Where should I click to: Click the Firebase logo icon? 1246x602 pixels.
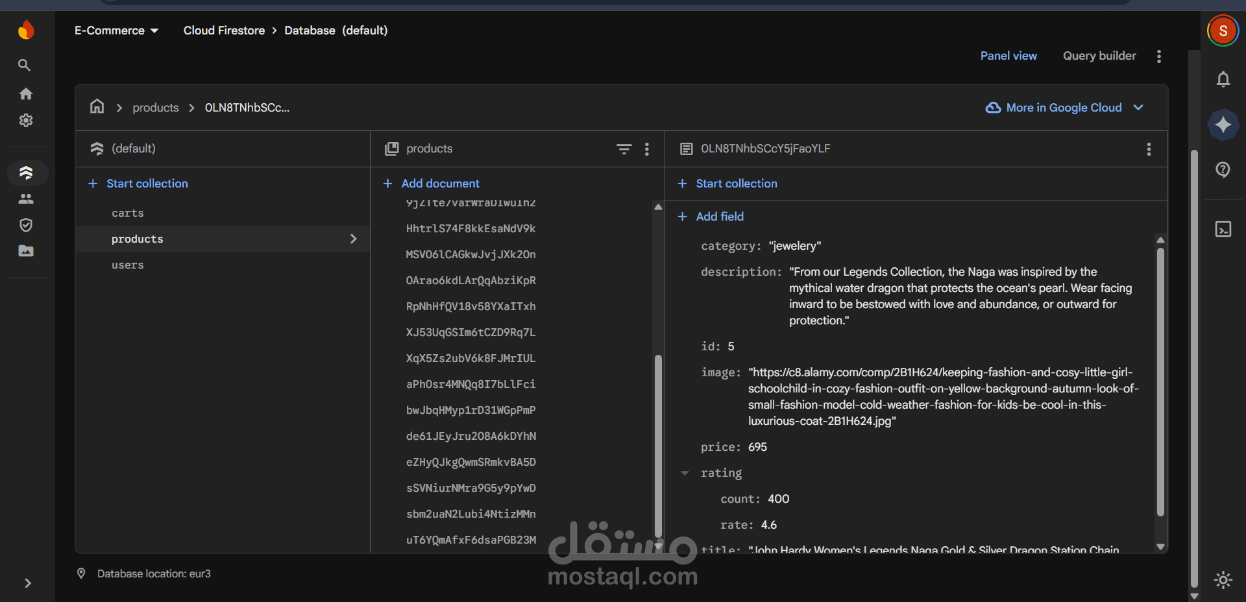(x=26, y=30)
